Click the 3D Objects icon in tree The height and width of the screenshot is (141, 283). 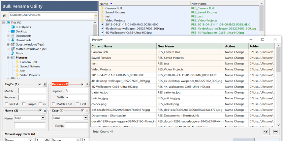coord(12,27)
